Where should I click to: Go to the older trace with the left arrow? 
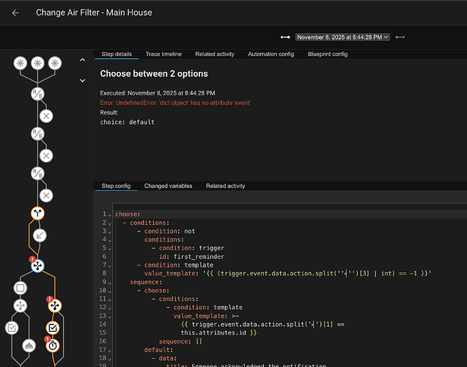(285, 37)
